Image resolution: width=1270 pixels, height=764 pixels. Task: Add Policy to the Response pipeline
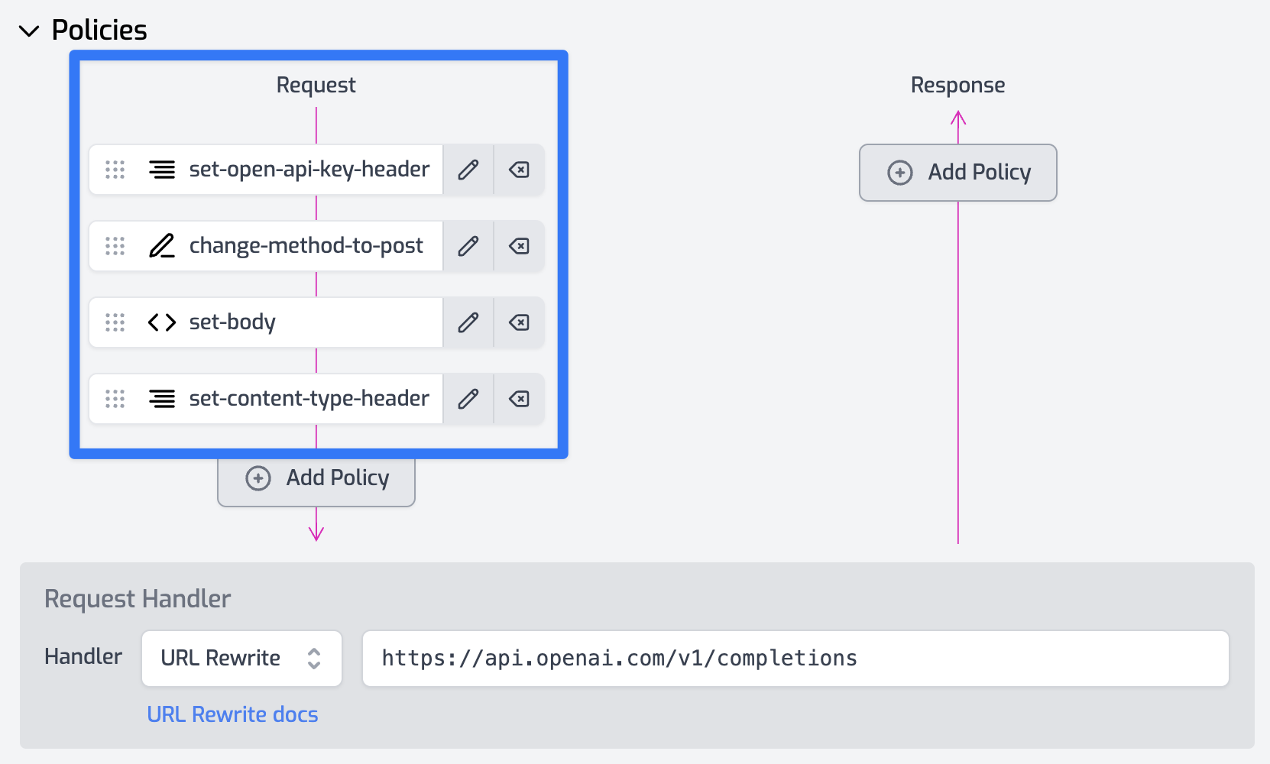(x=958, y=173)
